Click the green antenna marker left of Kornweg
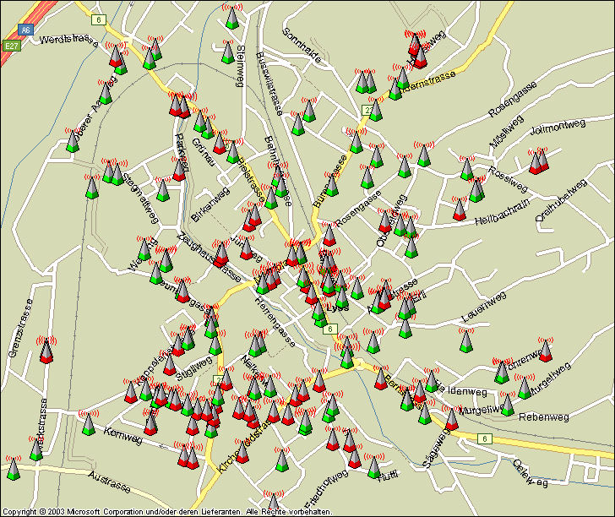Viewport: 615px width, 517px height. (x=88, y=424)
